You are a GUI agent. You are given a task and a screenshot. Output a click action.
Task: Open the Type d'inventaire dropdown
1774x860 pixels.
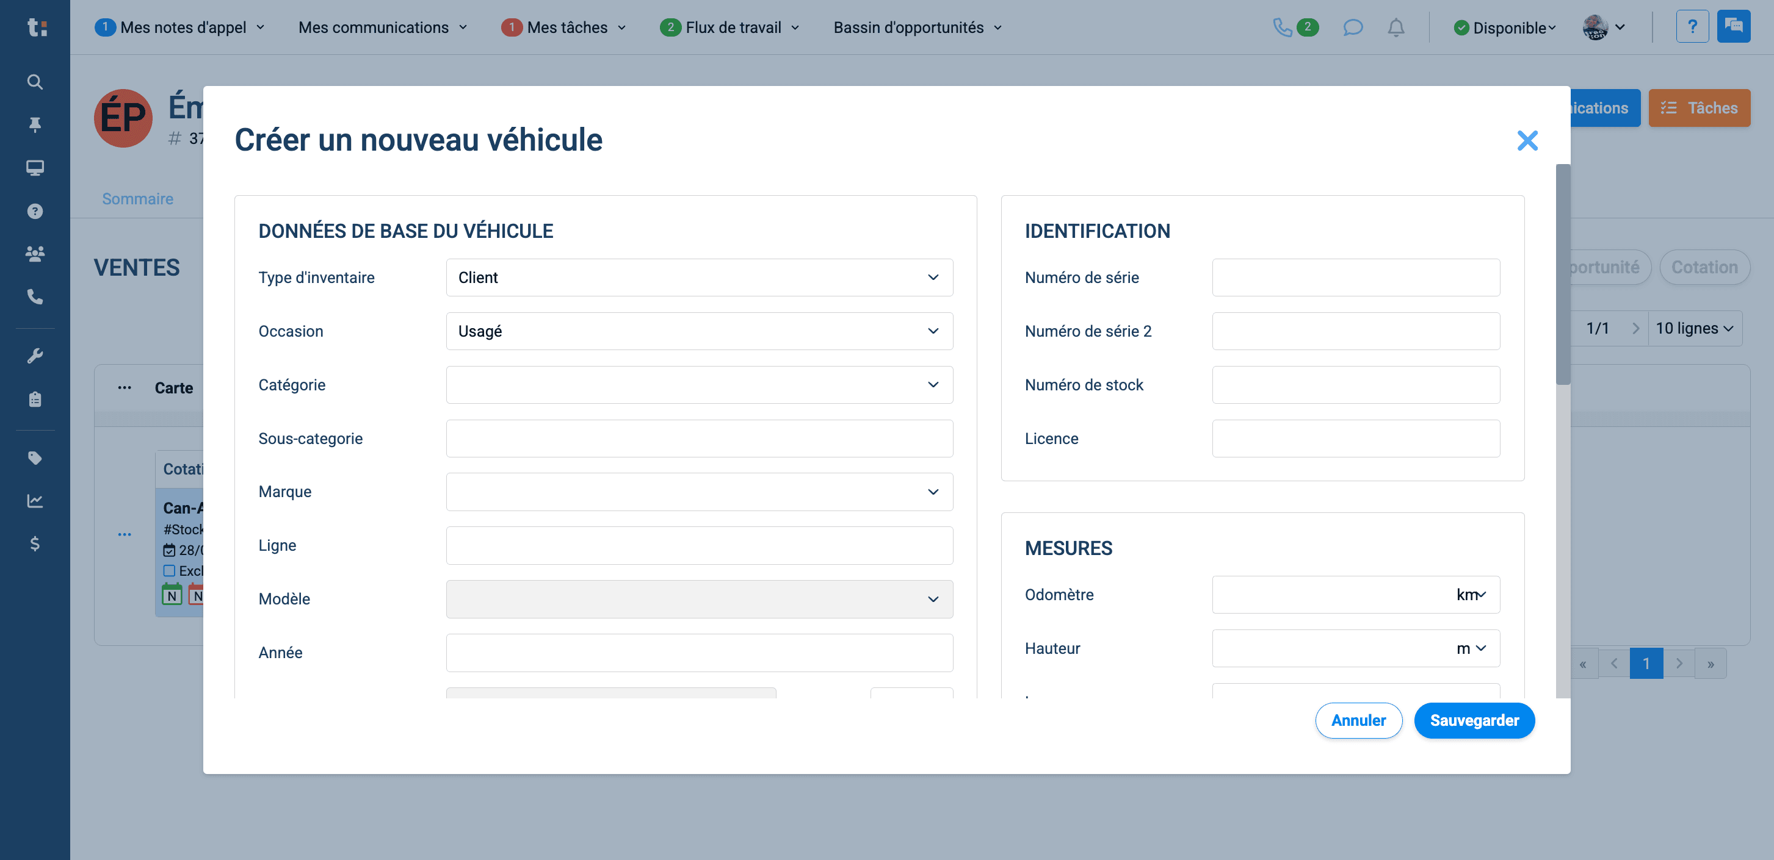pyautogui.click(x=699, y=278)
